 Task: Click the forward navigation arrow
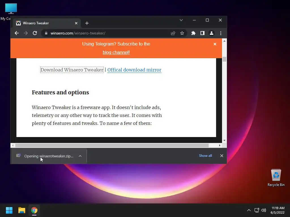point(26,33)
